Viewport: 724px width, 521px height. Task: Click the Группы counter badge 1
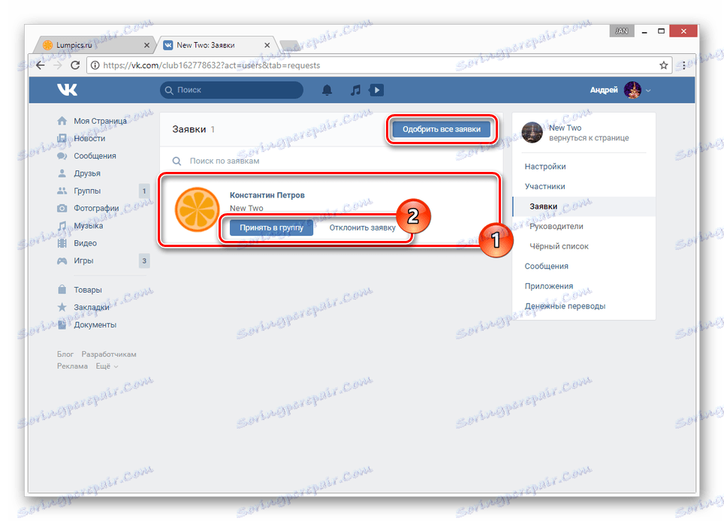click(144, 191)
